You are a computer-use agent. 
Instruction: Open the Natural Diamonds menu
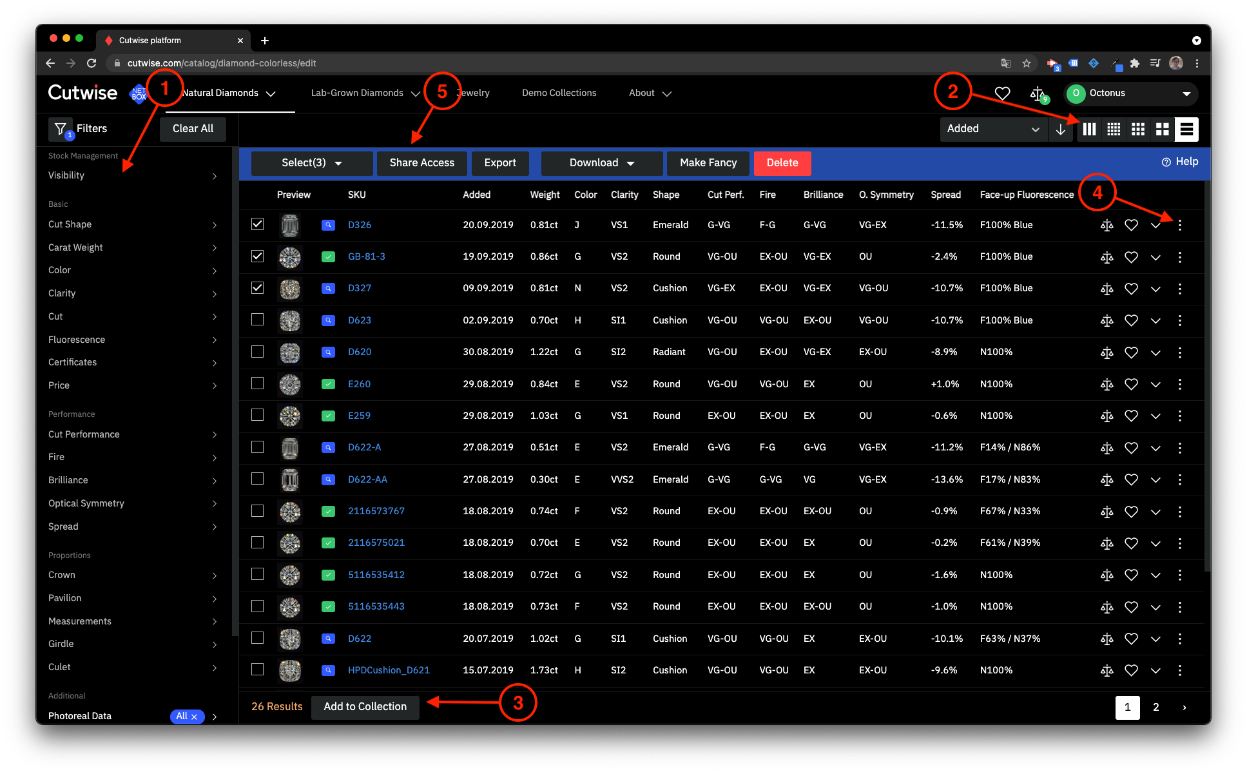(229, 93)
